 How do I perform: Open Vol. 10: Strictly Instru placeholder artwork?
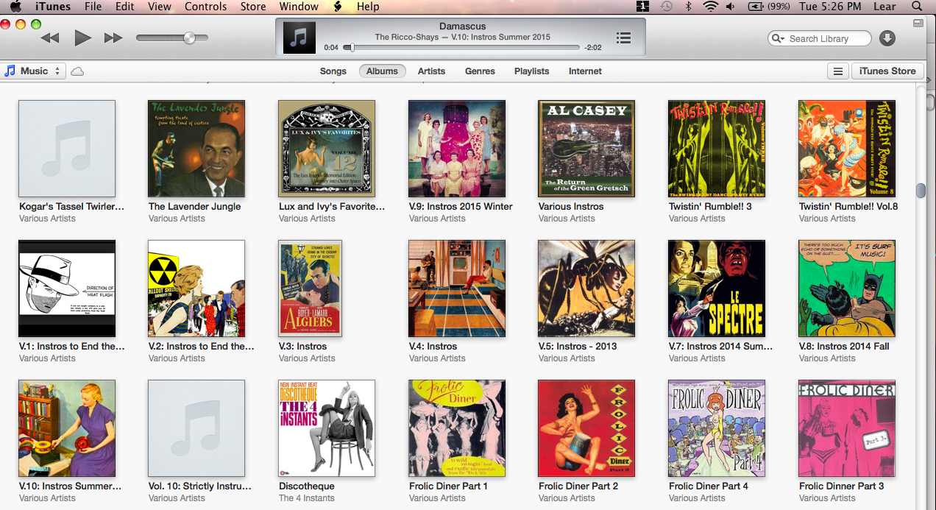[x=196, y=428]
